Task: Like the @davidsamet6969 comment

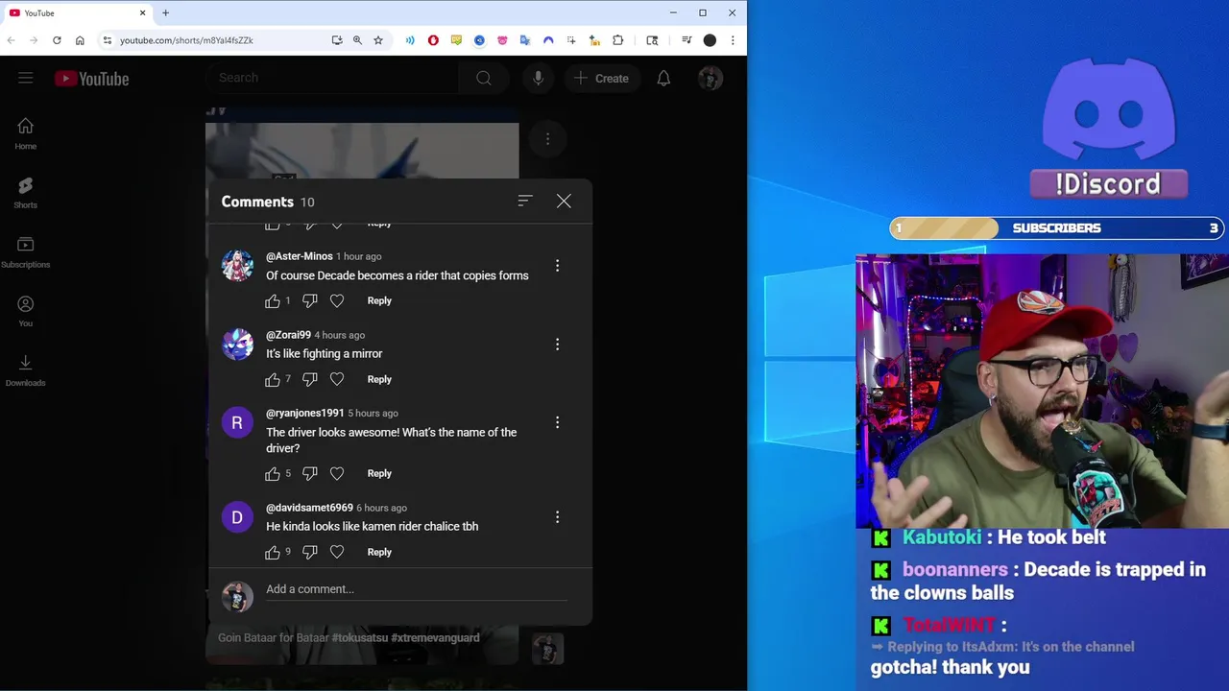Action: (273, 553)
